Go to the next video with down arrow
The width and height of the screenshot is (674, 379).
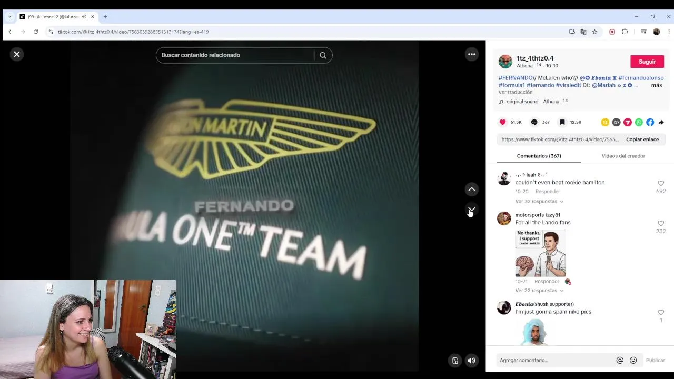(472, 210)
